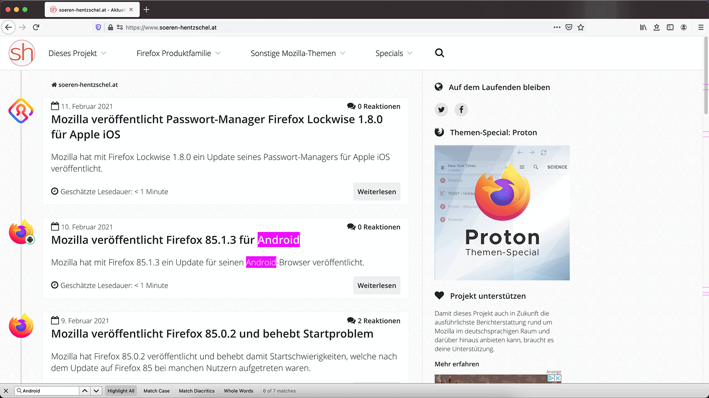The image size is (709, 398).
Task: Click the Firefox icon beside the 85.0.2 article
Action: 21,326
